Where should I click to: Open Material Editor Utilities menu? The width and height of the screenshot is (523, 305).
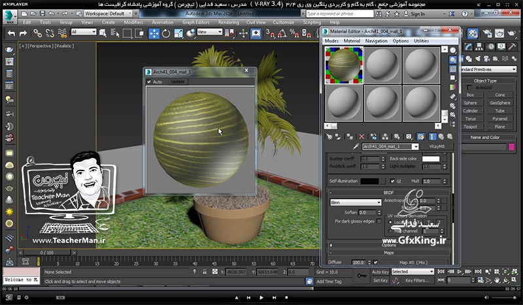pyautogui.click(x=421, y=40)
